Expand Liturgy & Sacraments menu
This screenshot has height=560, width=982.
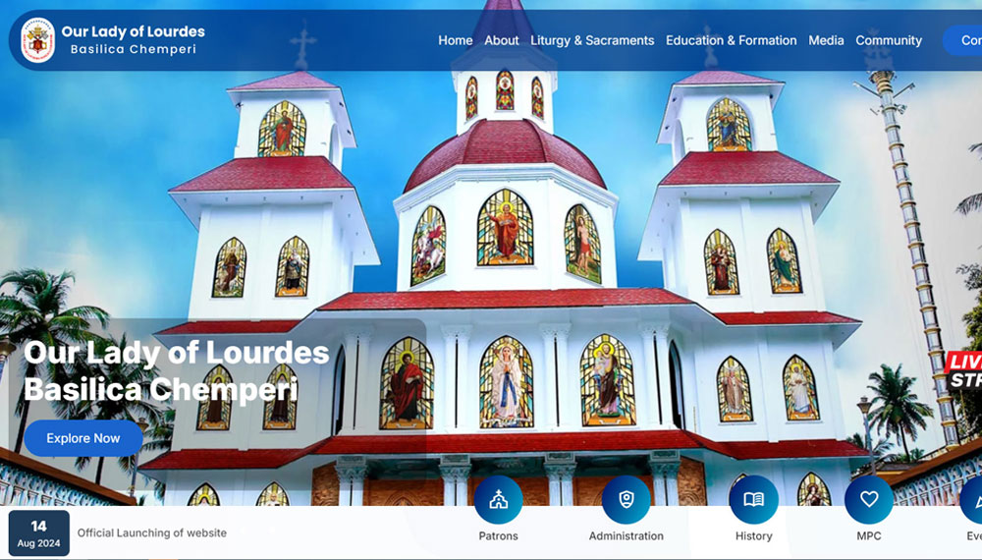click(592, 40)
